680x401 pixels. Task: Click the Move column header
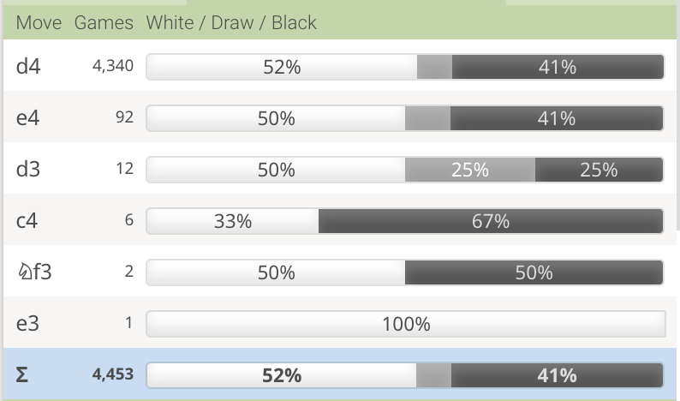[39, 23]
